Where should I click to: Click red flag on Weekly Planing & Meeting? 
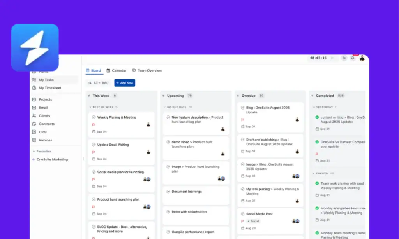pos(94,125)
